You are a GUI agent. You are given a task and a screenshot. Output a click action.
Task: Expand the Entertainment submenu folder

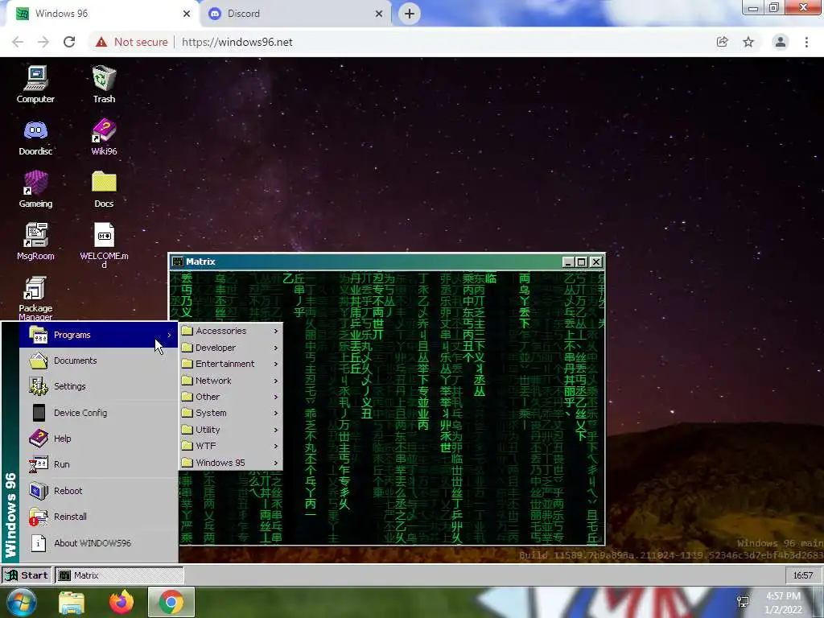230,364
